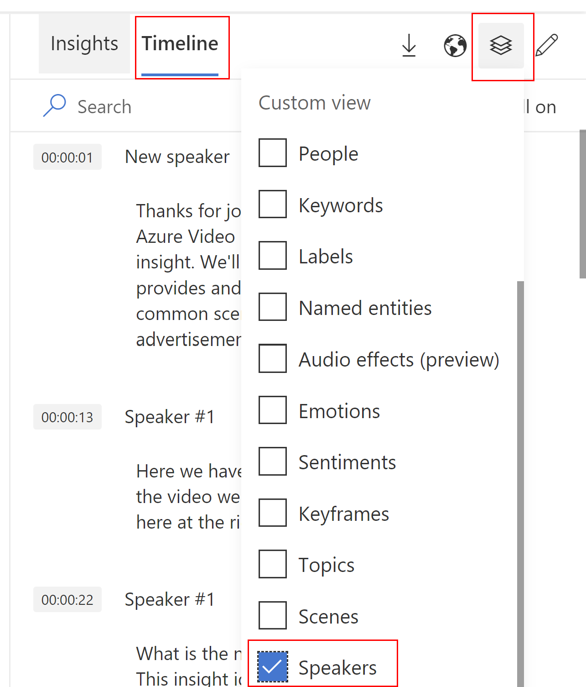Open the language globe icon
The image size is (586, 687).
455,45
